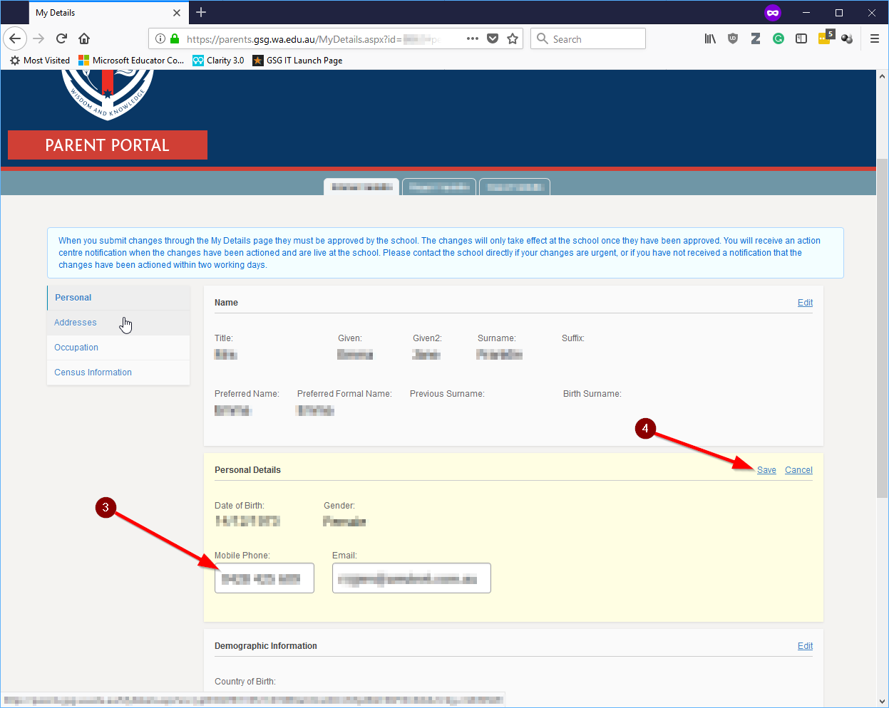Viewport: 889px width, 708px height.
Task: Open the extension showing 5 notifications
Action: pos(825,38)
